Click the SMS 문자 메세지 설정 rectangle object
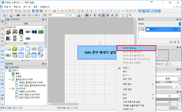Image resolution: width=182 pixels, height=112 pixels. click(97, 52)
